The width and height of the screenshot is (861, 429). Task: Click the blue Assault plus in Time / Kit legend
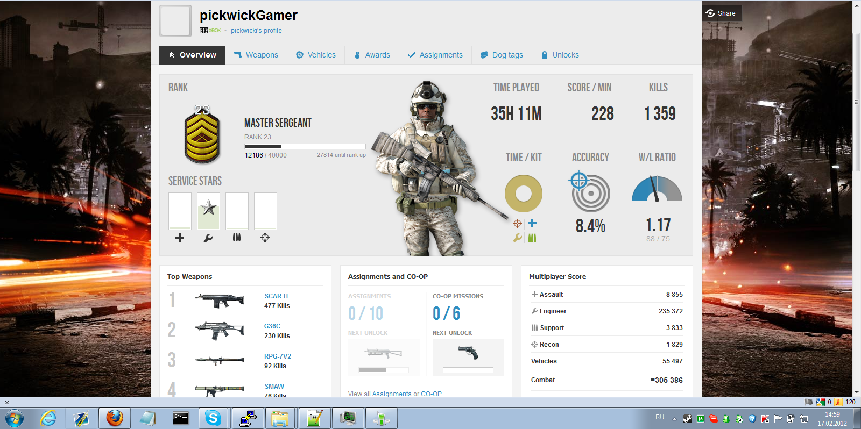click(532, 223)
